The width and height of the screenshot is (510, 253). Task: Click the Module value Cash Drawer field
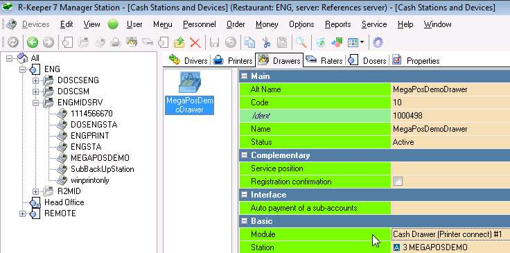click(450, 234)
